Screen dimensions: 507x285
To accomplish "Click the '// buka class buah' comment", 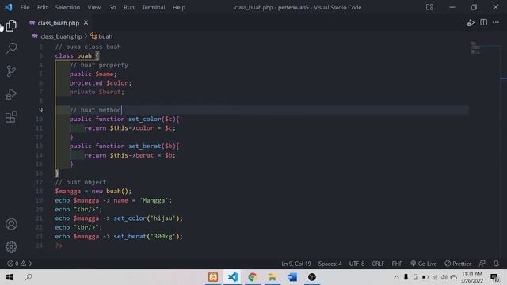I will [88, 47].
